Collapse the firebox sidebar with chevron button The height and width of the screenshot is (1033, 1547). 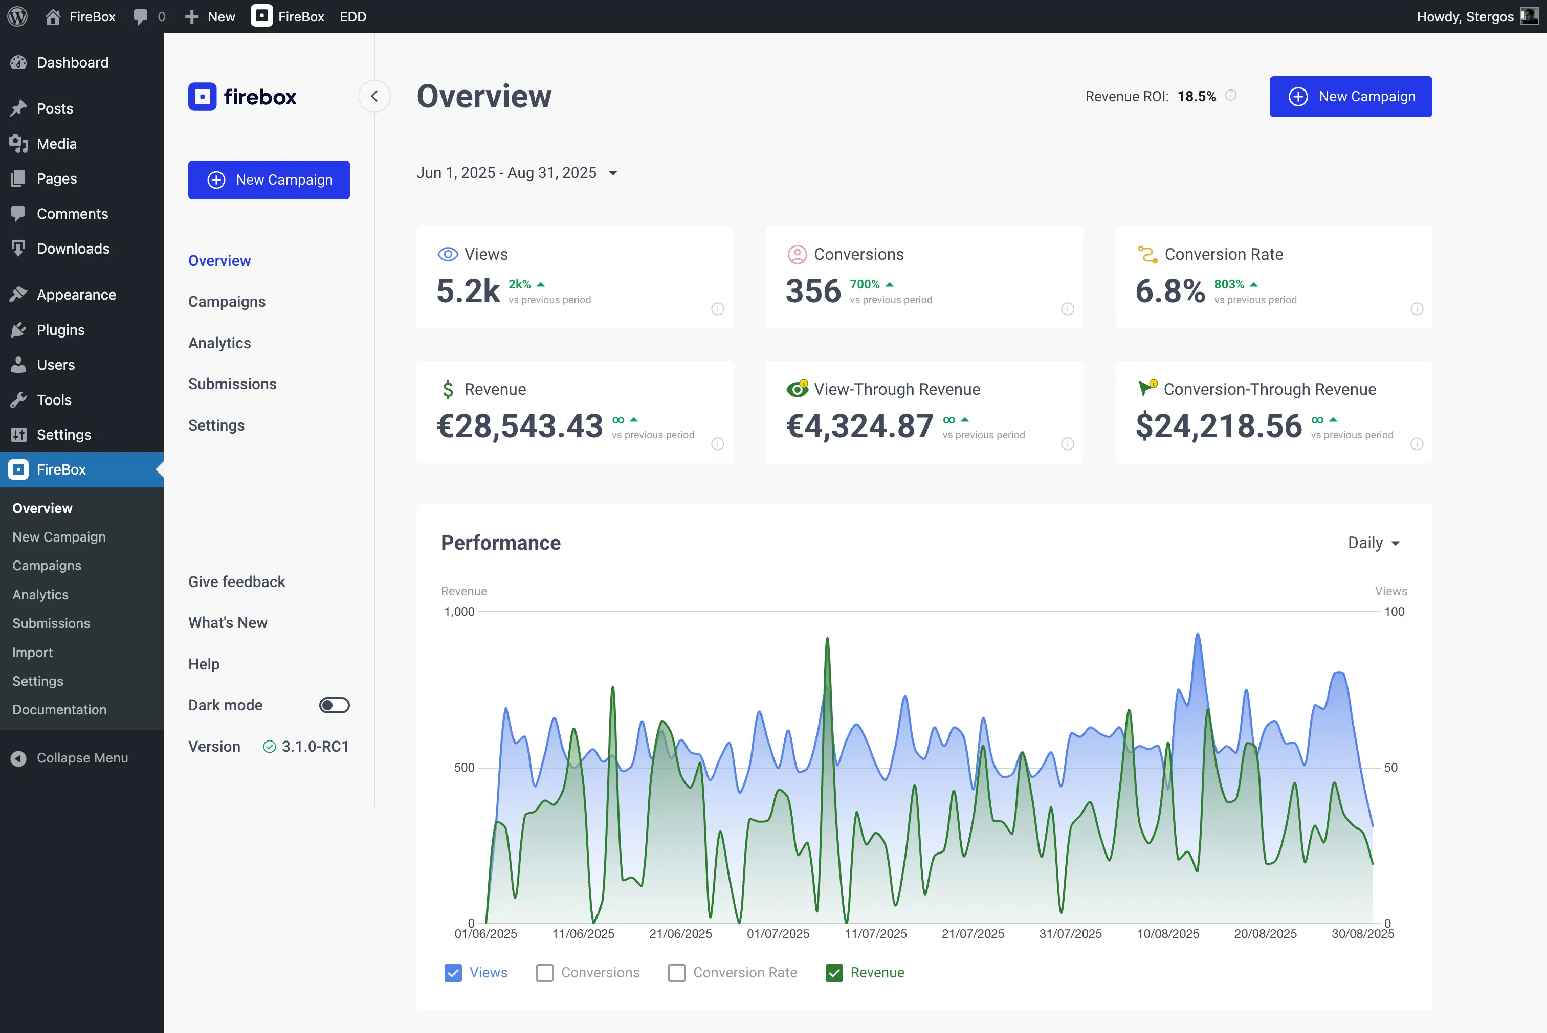coord(374,96)
